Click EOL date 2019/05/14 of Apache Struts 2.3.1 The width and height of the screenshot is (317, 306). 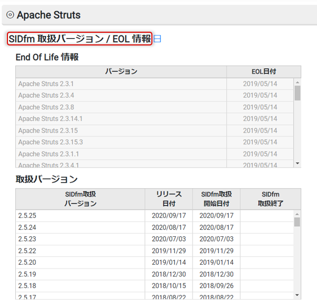(260, 84)
